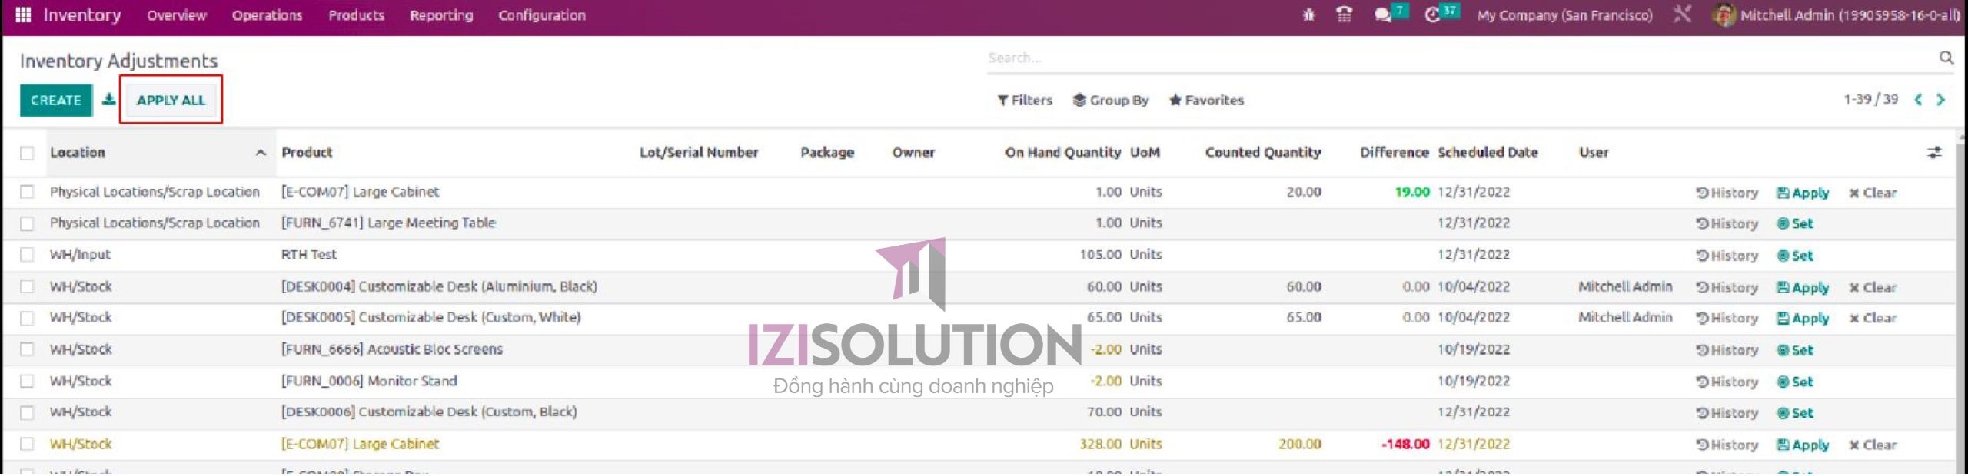
Task: Open the Configuration menu
Action: (542, 15)
